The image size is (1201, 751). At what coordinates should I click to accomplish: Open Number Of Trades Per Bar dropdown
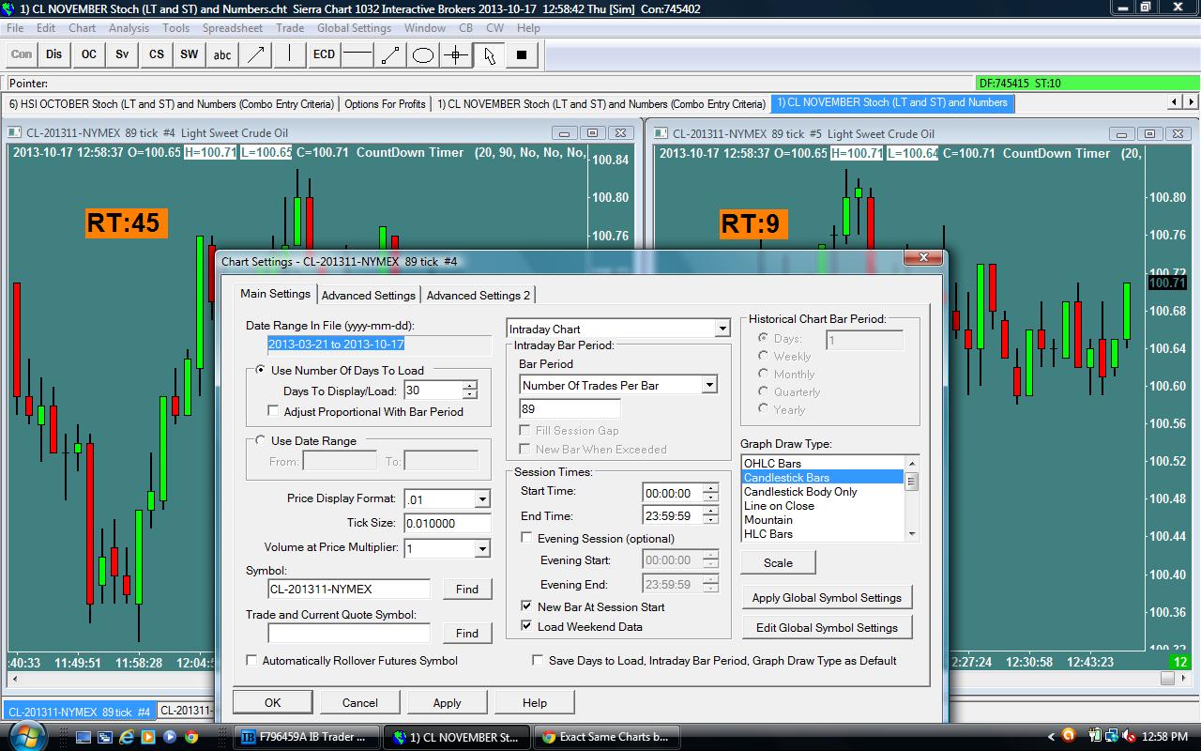[709, 385]
